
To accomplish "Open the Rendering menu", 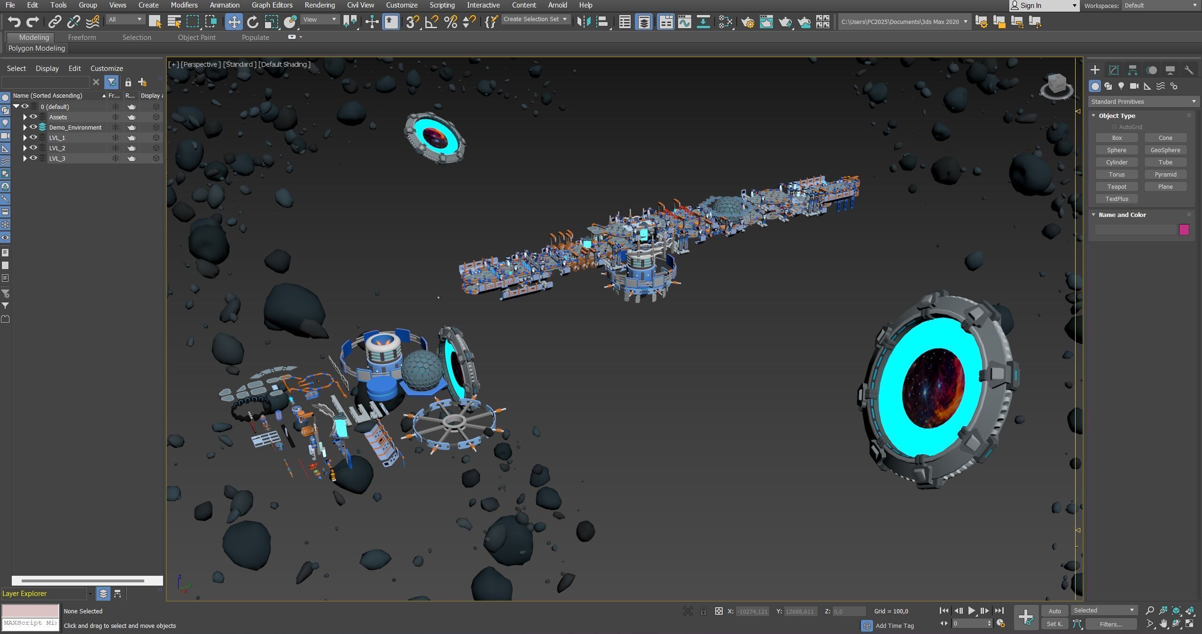I will tap(320, 5).
